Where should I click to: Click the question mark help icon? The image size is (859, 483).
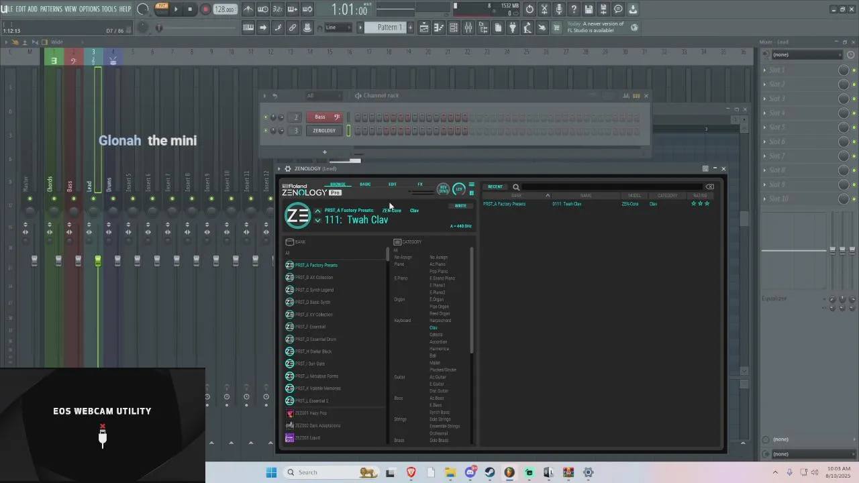point(574,9)
